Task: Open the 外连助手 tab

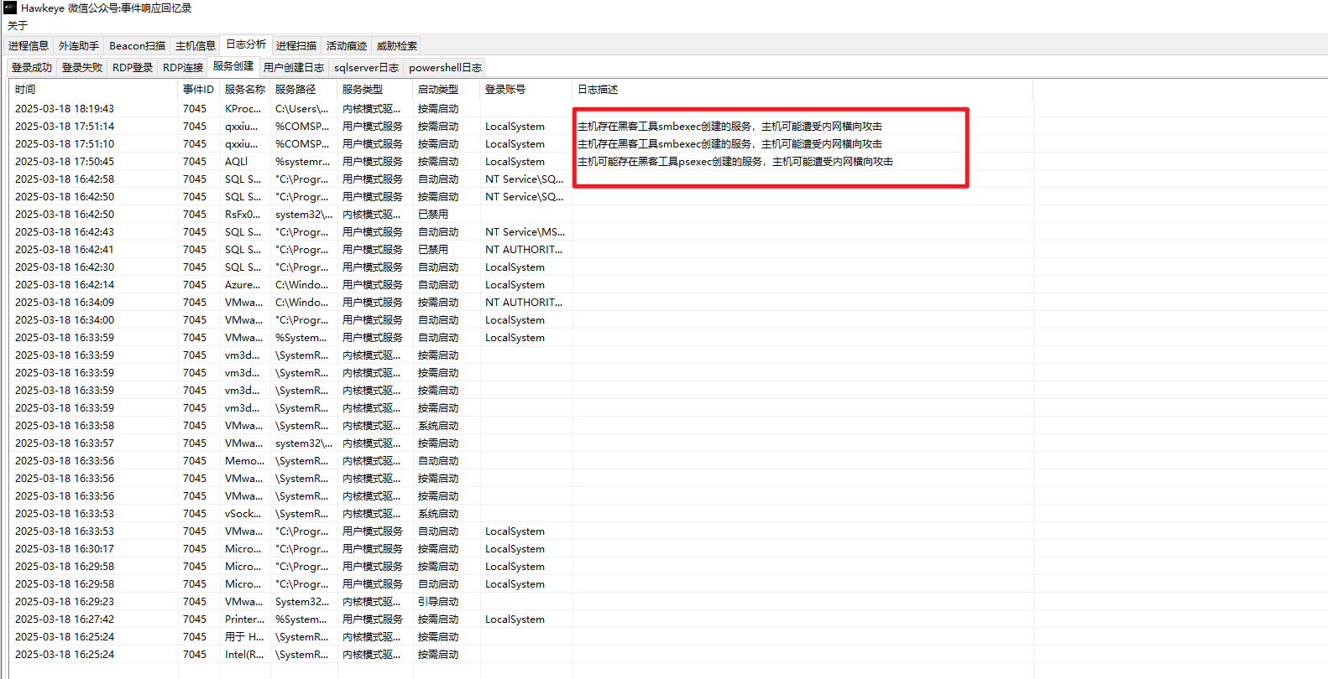Action: (x=79, y=46)
